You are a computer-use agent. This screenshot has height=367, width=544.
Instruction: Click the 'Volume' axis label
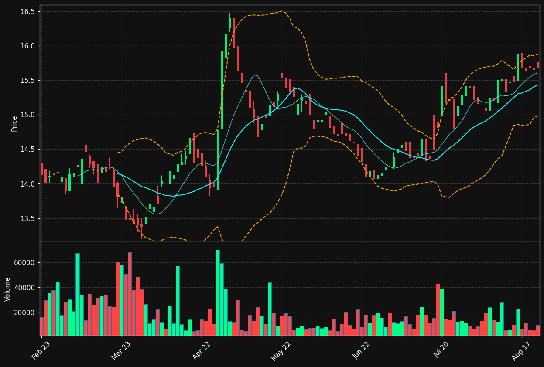(8, 289)
